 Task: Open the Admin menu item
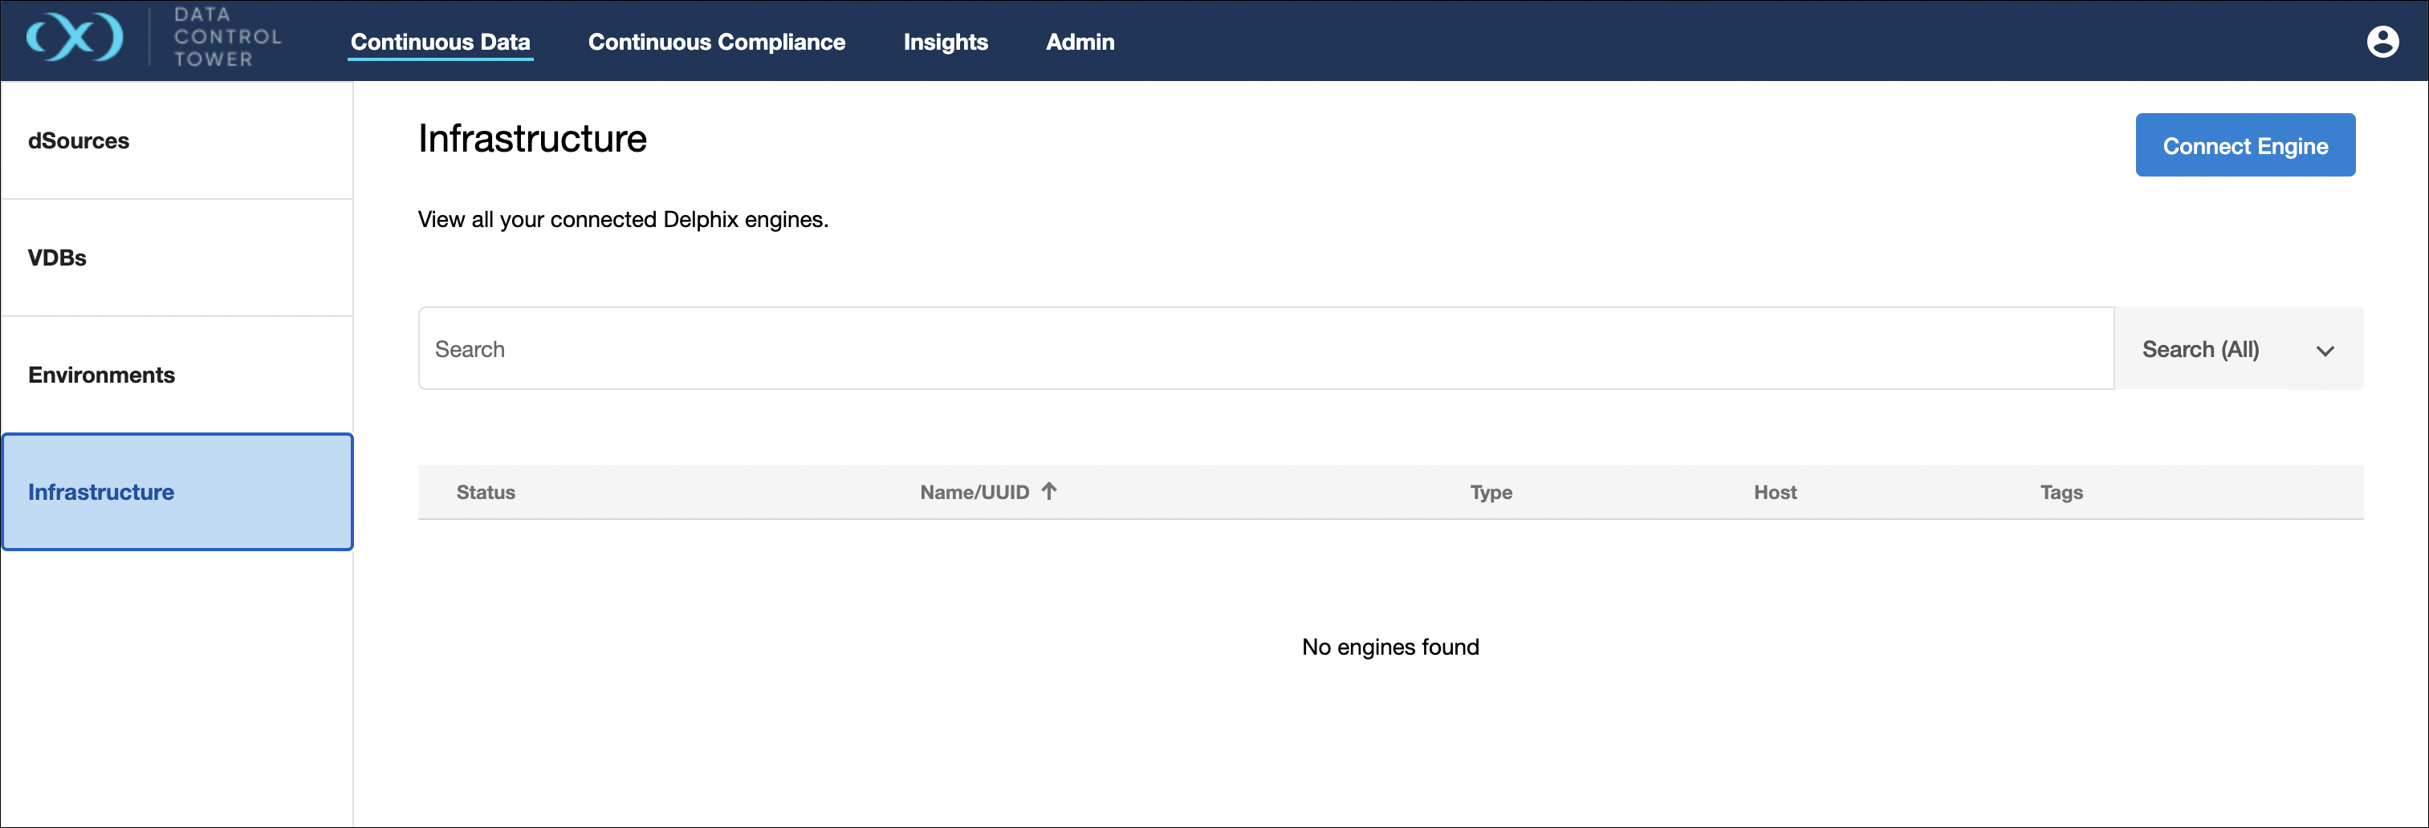pos(1080,43)
